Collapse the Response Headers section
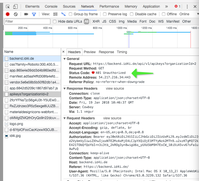 tap(65, 89)
